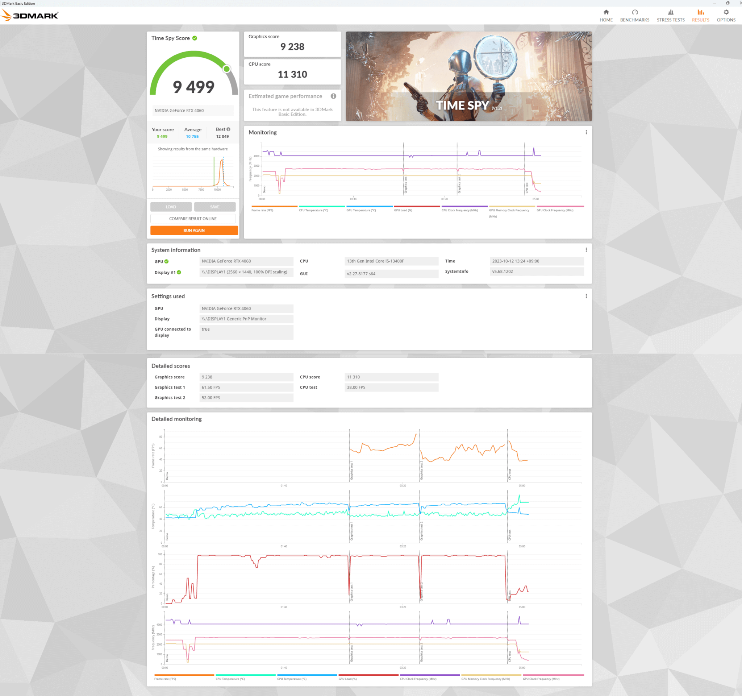This screenshot has width=742, height=696.
Task: Click CPU test value 38.00 FPS
Action: tap(391, 387)
